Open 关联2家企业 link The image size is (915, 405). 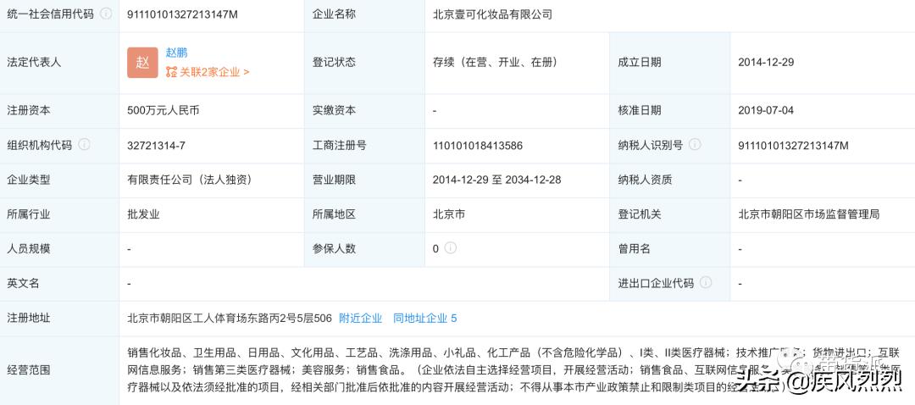coord(214,72)
